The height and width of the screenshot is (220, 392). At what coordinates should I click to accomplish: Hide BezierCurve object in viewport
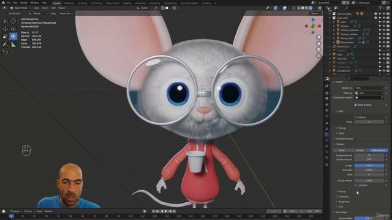[x=384, y=46]
